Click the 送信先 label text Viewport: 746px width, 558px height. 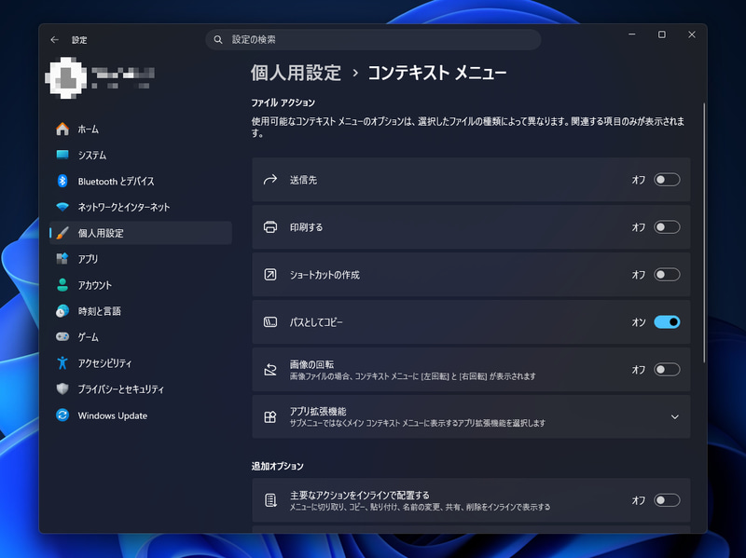[x=304, y=180]
